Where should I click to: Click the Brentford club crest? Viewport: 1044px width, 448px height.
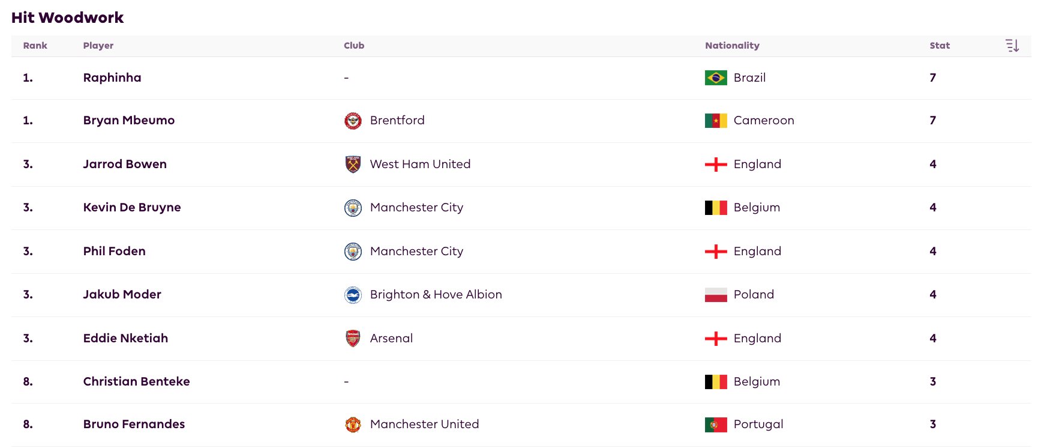(353, 121)
